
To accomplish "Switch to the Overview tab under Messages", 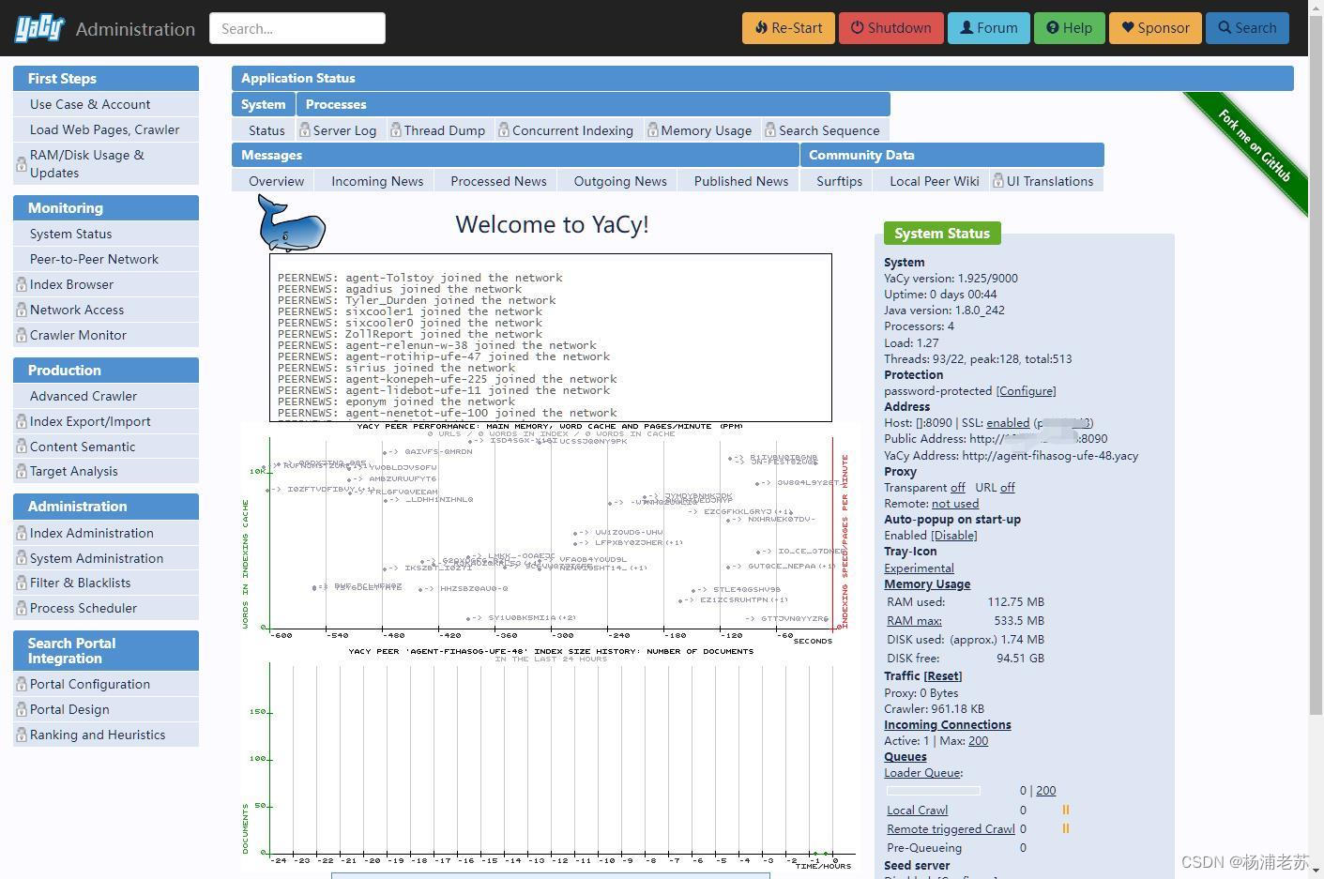I will (x=276, y=181).
